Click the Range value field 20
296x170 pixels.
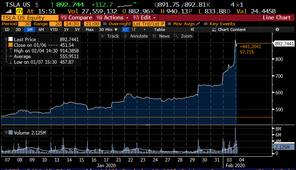click(x=55, y=24)
